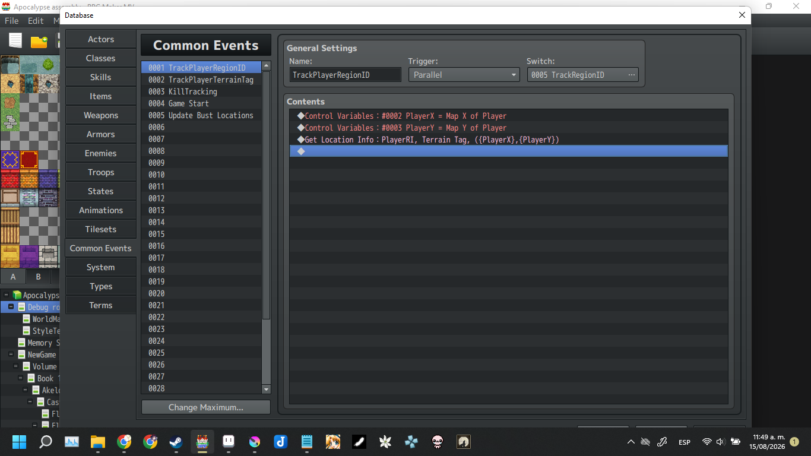Open the Types database tab
This screenshot has height=456, width=811.
pos(101,286)
